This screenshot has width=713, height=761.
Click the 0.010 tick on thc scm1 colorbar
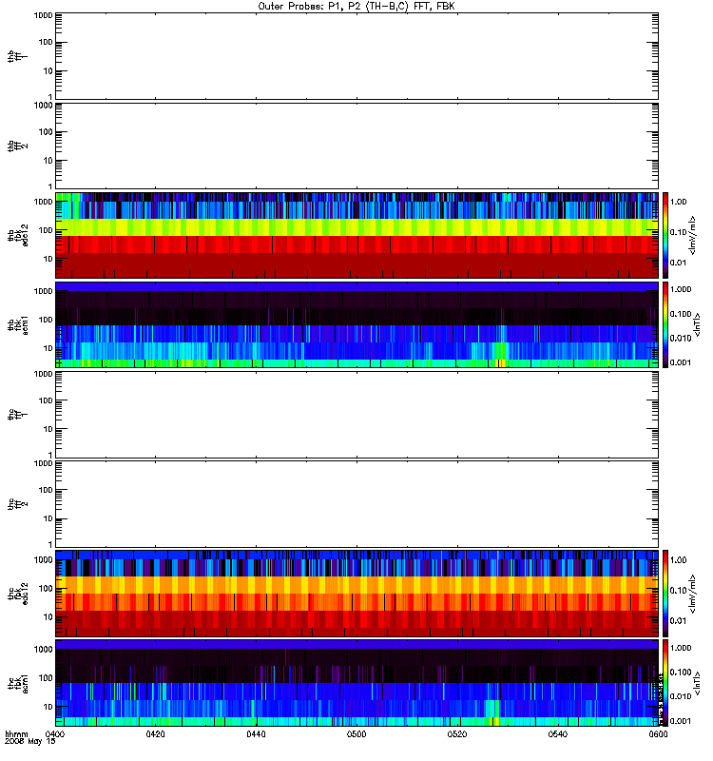[681, 696]
